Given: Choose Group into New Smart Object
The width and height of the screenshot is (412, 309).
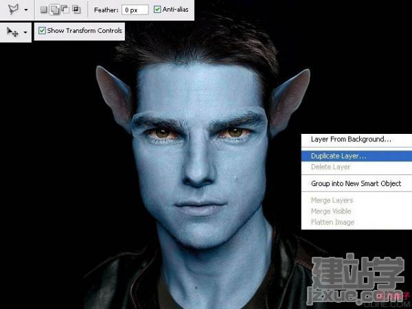Looking at the screenshot, I should (x=356, y=183).
